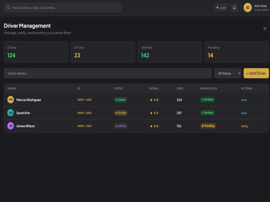View Sarah Kim driver details
The width and height of the screenshot is (270, 202).
point(244,113)
